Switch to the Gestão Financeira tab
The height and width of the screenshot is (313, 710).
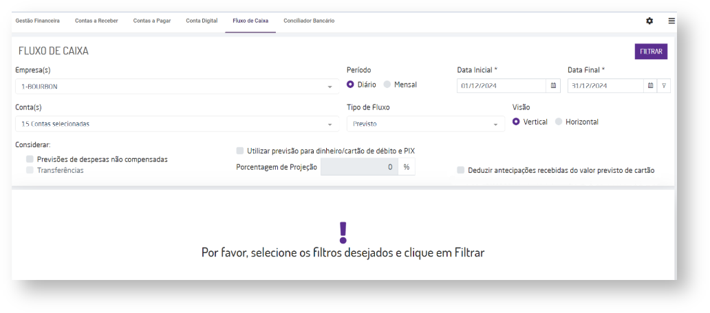coord(38,21)
